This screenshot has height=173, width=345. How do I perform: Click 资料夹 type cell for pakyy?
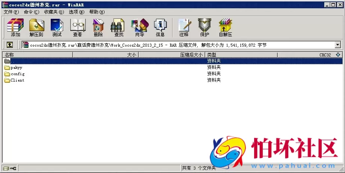coord(214,67)
